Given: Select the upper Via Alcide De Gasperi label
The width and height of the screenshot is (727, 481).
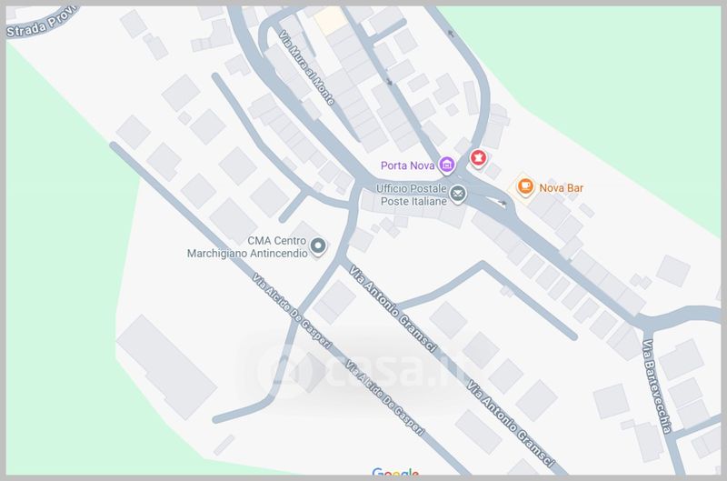Looking at the screenshot, I should coord(293,311).
